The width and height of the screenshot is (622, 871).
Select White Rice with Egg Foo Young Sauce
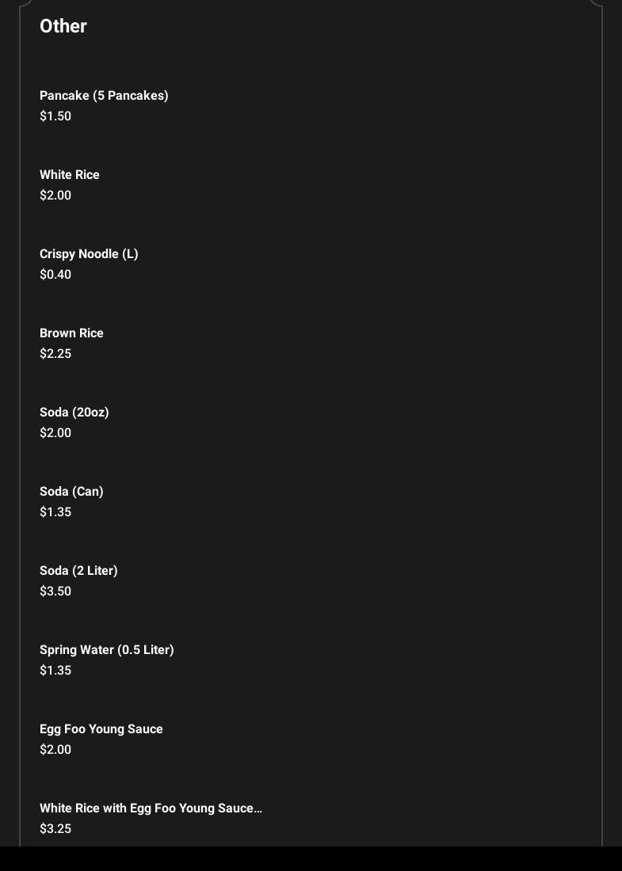tap(151, 808)
